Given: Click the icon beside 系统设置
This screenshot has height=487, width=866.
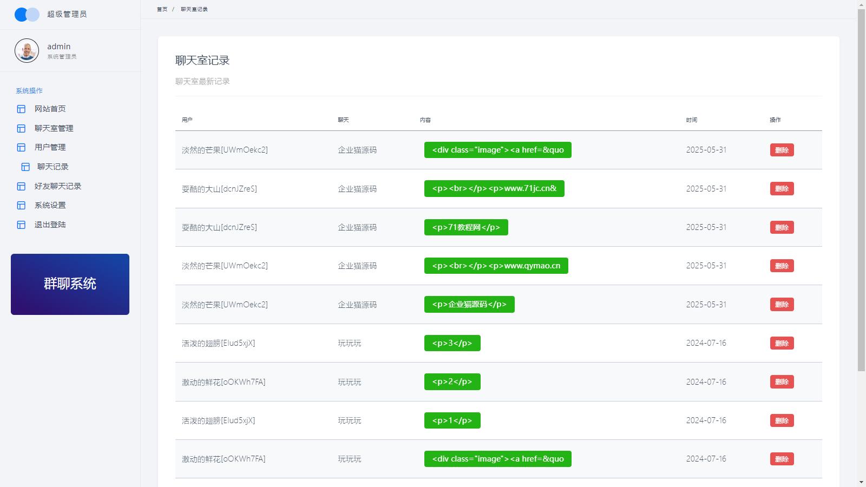Looking at the screenshot, I should 21,205.
